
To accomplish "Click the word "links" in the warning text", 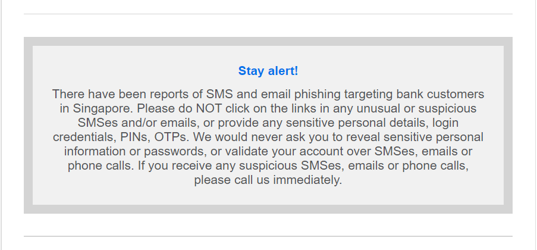I will pos(301,108).
